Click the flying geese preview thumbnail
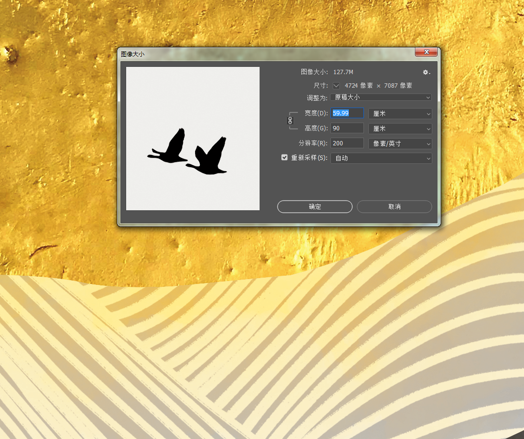Image resolution: width=524 pixels, height=439 pixels. [x=193, y=139]
